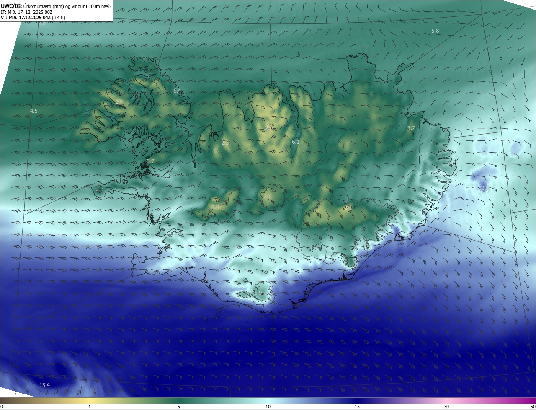Click the 6.1 value label in the north
Image resolution: width=536 pixels, height=410 pixels.
(296, 142)
